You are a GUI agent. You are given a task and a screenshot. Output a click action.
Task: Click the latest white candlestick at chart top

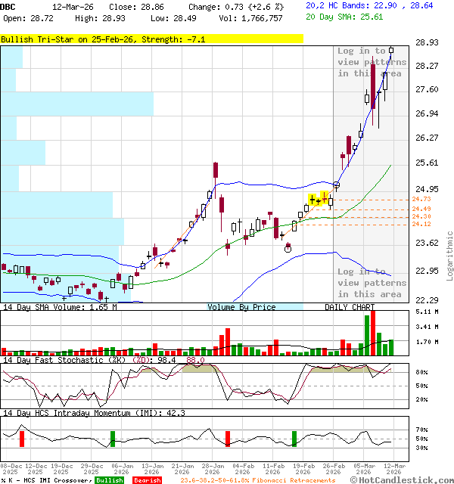(x=391, y=50)
